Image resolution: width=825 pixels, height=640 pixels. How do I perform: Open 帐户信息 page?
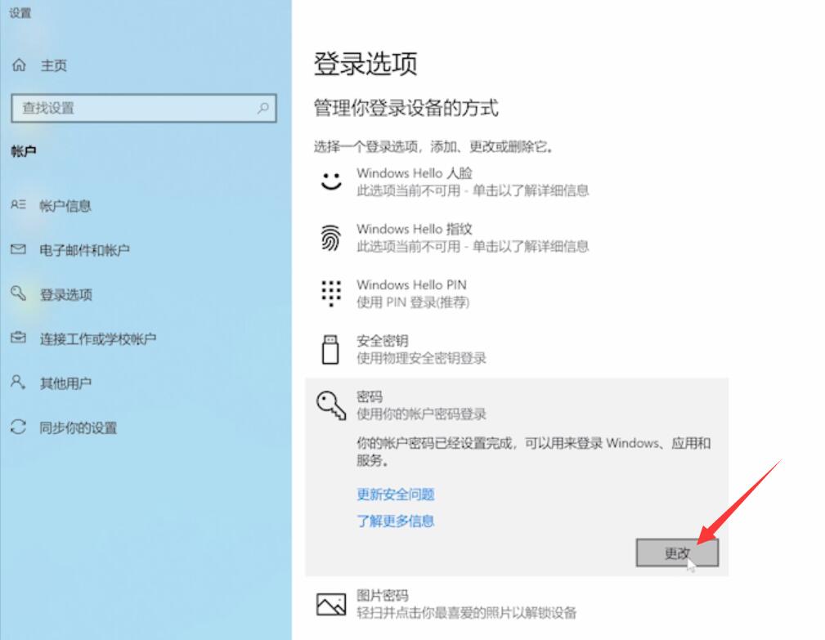[65, 206]
